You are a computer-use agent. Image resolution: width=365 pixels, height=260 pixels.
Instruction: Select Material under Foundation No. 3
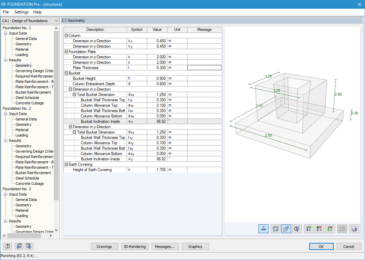pyautogui.click(x=22, y=210)
